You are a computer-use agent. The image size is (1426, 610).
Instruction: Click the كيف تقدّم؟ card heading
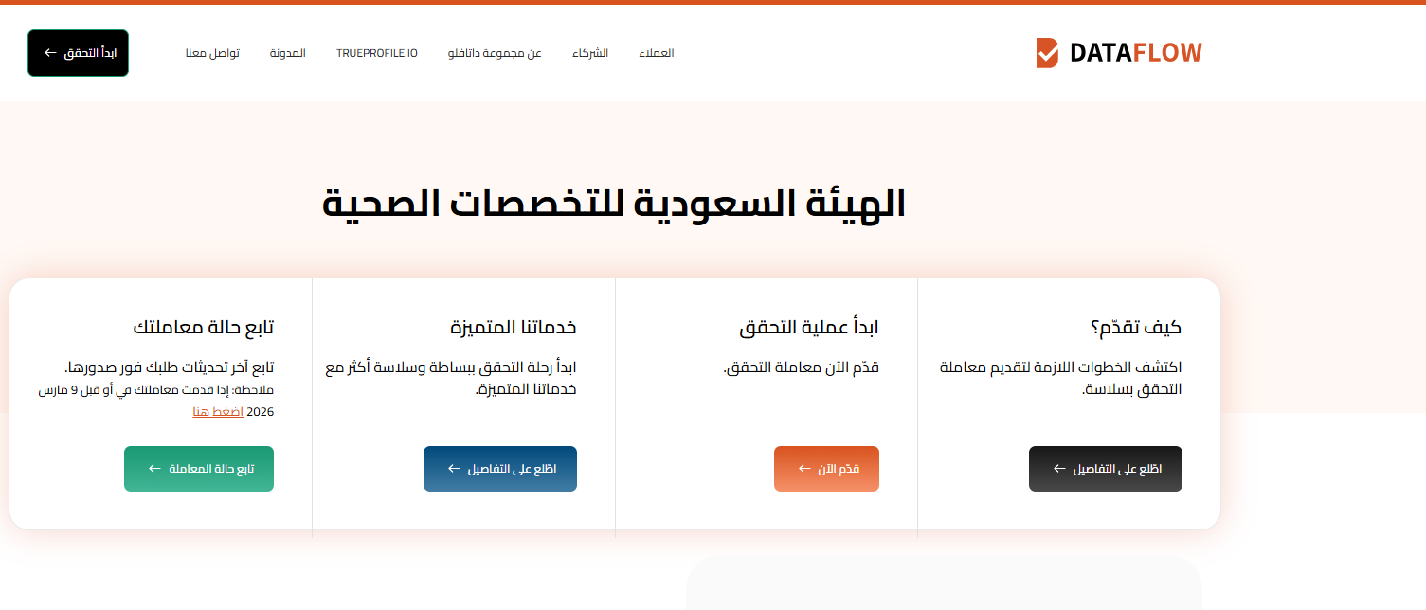click(x=1136, y=328)
